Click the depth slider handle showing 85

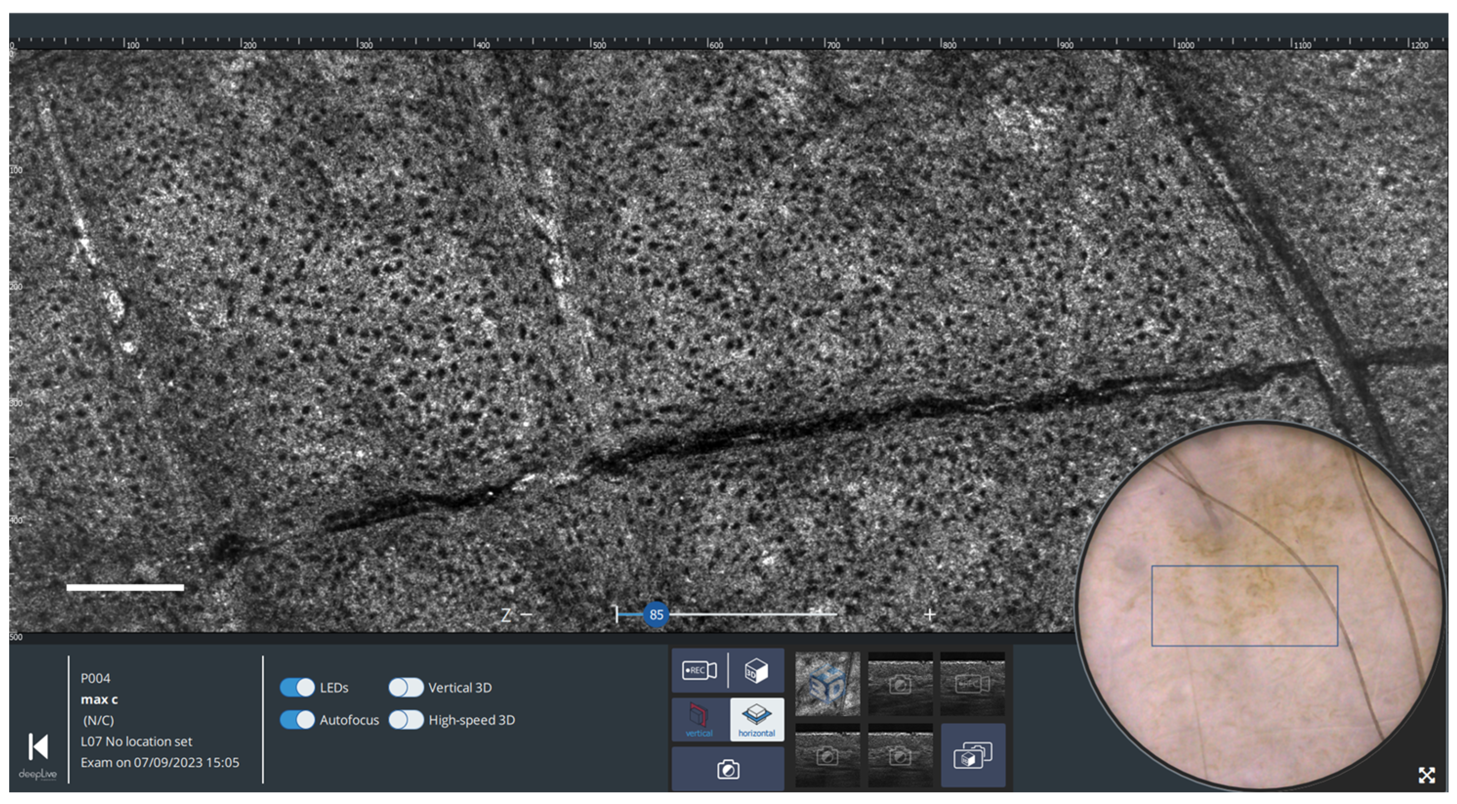(x=656, y=615)
